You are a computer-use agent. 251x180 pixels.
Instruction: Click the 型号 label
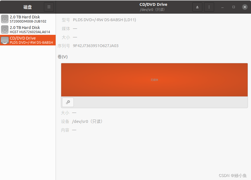point(66,20)
